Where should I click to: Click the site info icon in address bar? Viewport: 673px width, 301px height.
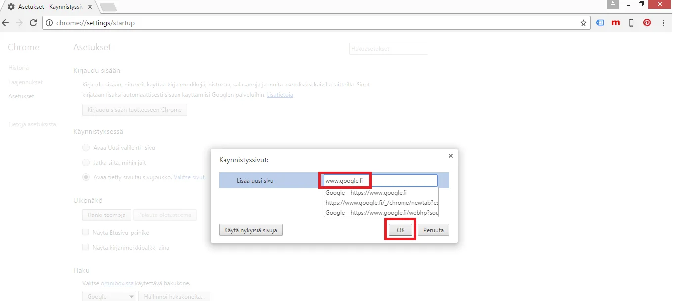pyautogui.click(x=49, y=23)
